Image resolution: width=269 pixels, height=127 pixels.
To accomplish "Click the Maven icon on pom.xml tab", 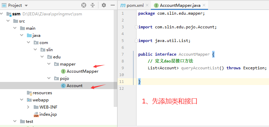I will 123,5.
